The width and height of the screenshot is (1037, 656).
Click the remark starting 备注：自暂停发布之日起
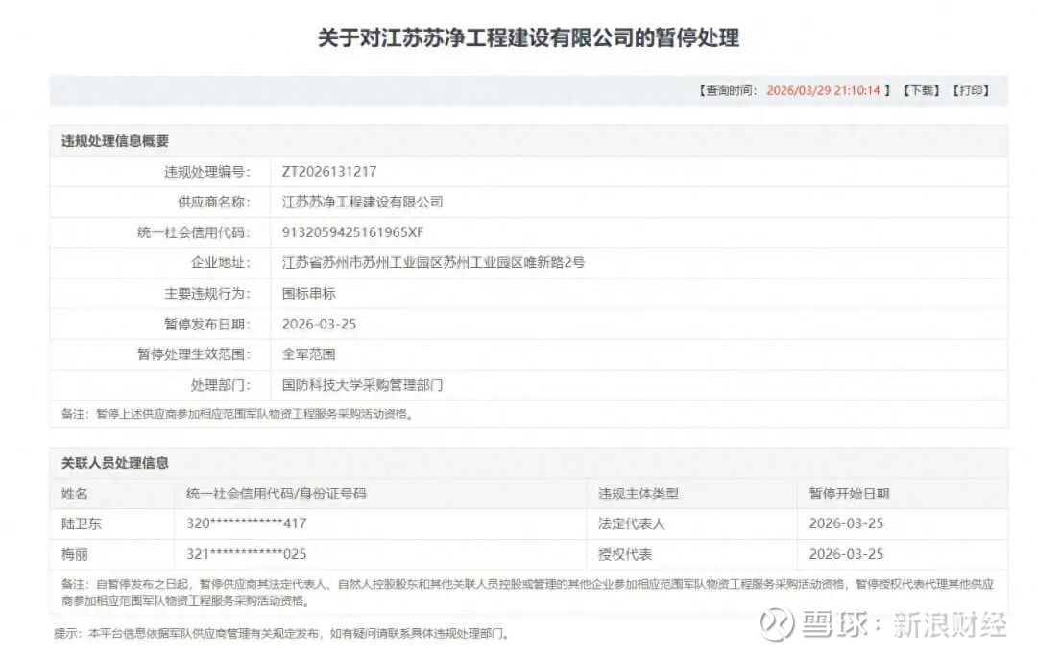[527, 593]
